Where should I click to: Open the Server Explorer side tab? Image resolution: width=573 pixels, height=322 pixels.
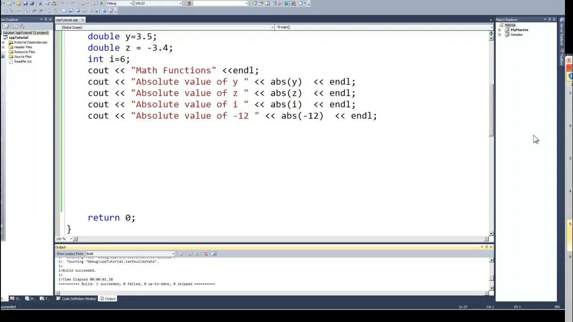click(561, 32)
